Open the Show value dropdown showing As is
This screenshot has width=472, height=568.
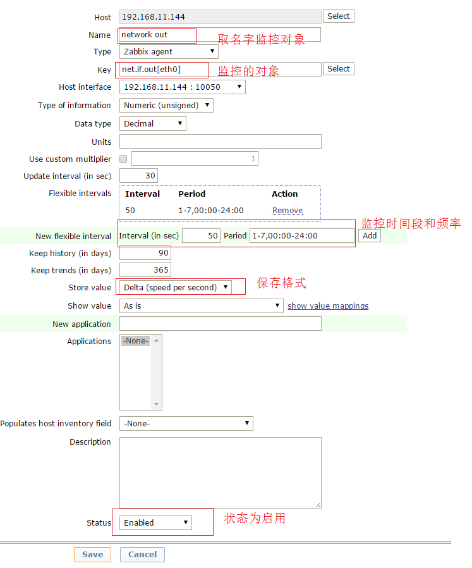point(202,306)
